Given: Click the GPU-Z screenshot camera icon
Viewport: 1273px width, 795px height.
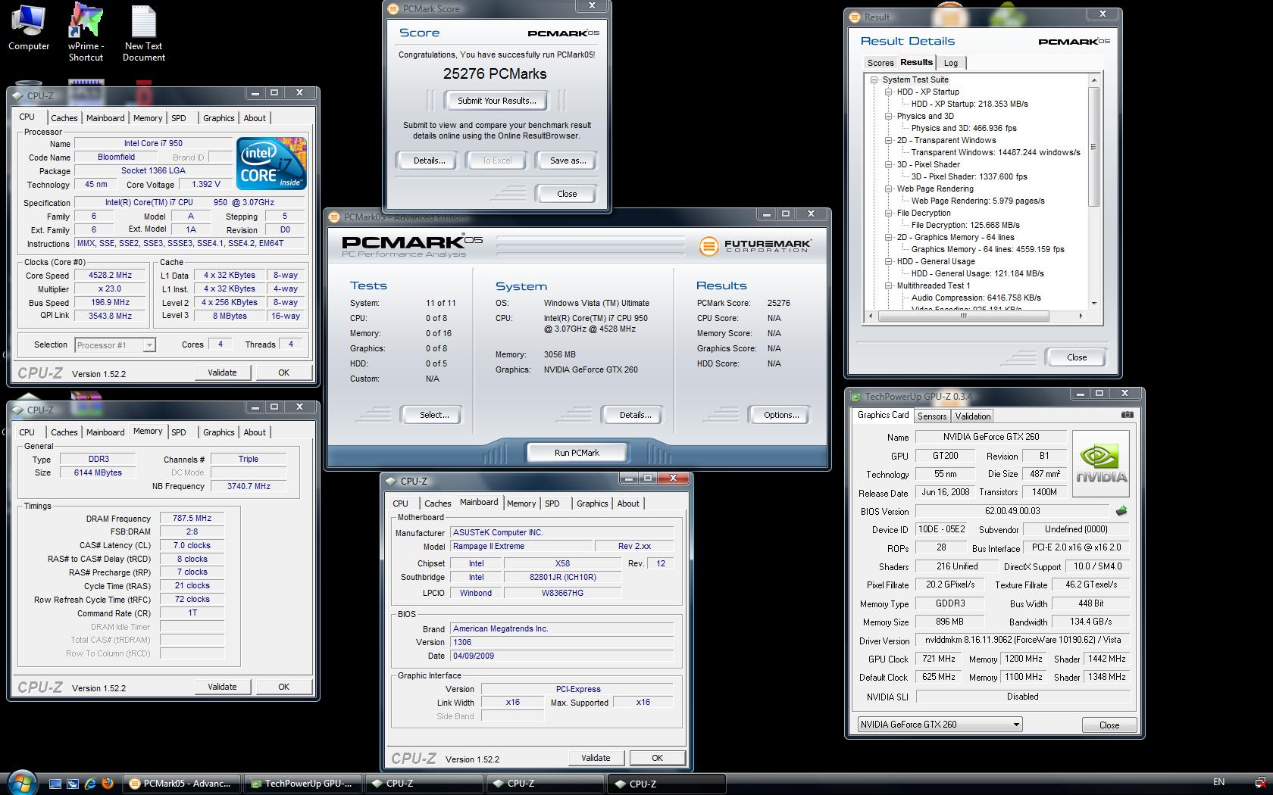Looking at the screenshot, I should coord(1128,415).
